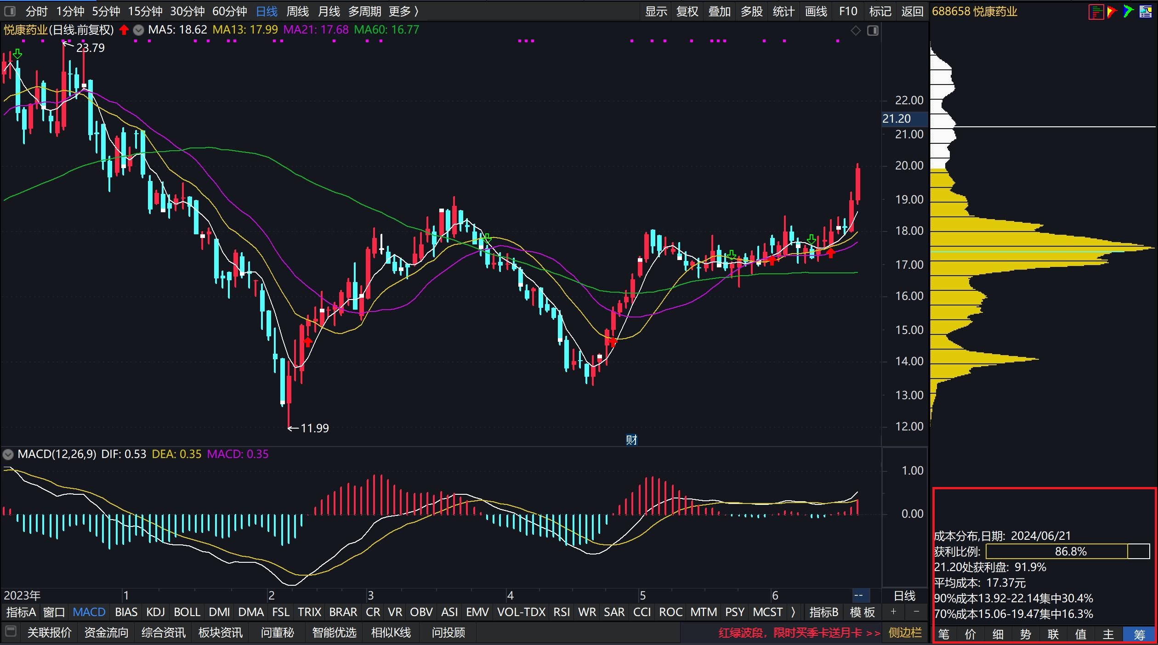Click the blue 财 marker on chart
The height and width of the screenshot is (645, 1158).
(x=631, y=440)
